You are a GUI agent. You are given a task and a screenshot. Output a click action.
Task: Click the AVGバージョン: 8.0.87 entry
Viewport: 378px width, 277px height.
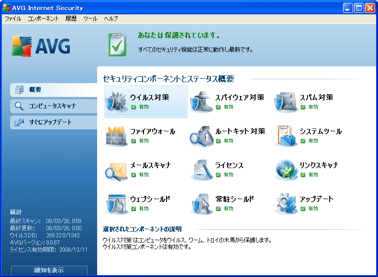pos(35,242)
